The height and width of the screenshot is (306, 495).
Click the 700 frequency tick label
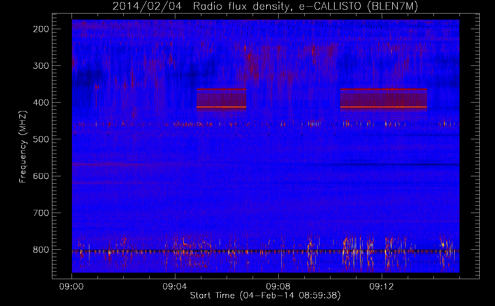(x=41, y=213)
